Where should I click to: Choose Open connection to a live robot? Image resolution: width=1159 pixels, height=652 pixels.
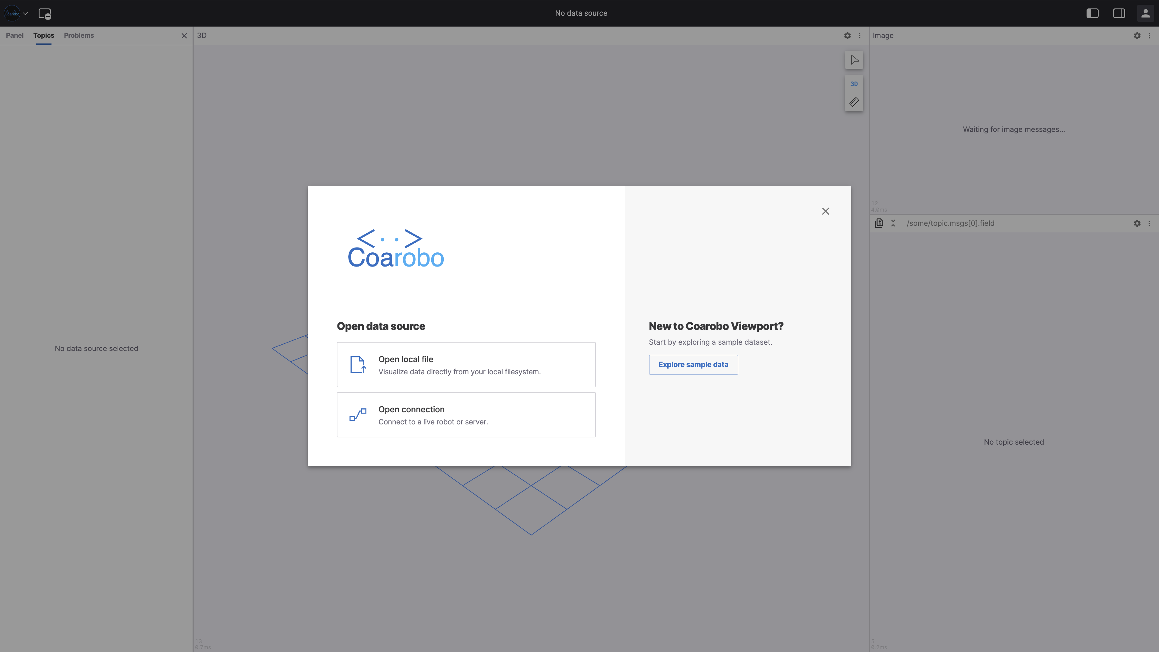tap(466, 414)
